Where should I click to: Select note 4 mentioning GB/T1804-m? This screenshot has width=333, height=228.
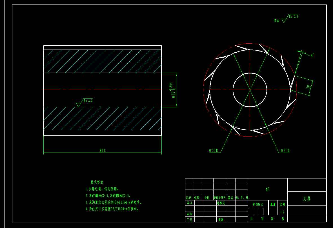[x=112, y=209]
